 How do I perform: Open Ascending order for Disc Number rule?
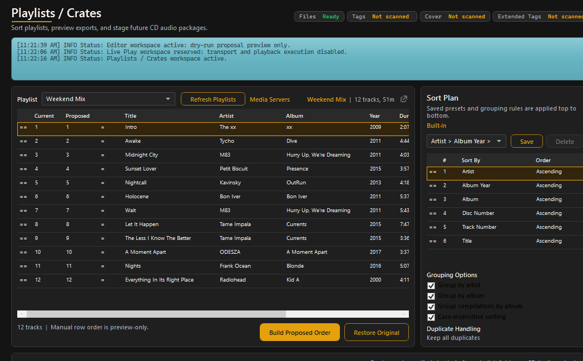tap(549, 213)
